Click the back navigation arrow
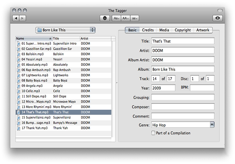 pos(16,18)
